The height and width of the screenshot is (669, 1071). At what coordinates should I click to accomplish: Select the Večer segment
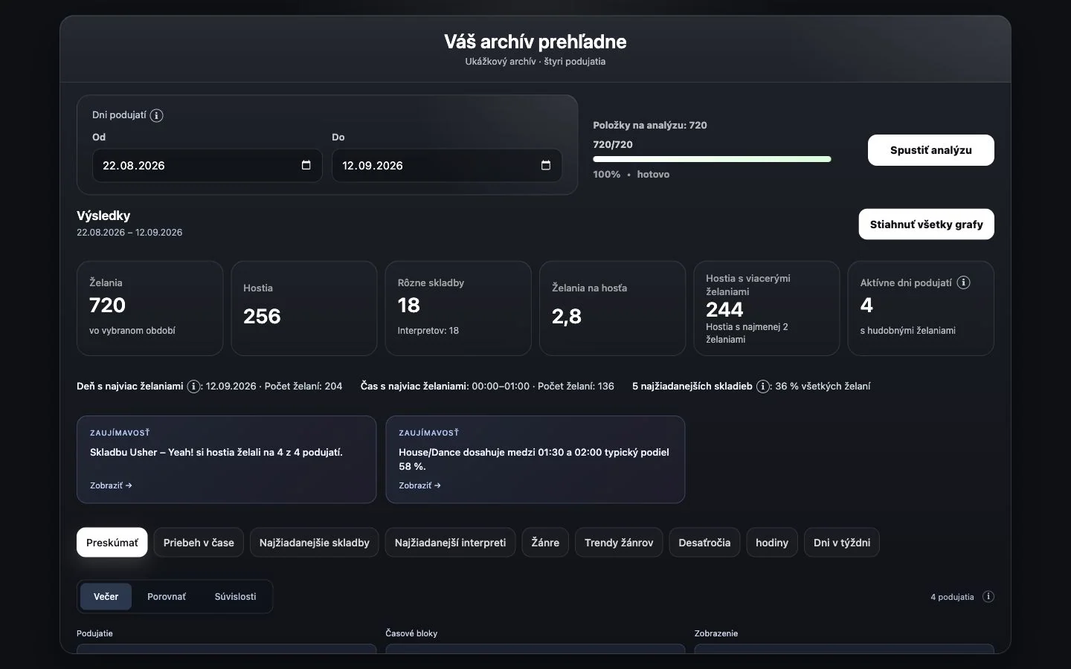pos(106,597)
